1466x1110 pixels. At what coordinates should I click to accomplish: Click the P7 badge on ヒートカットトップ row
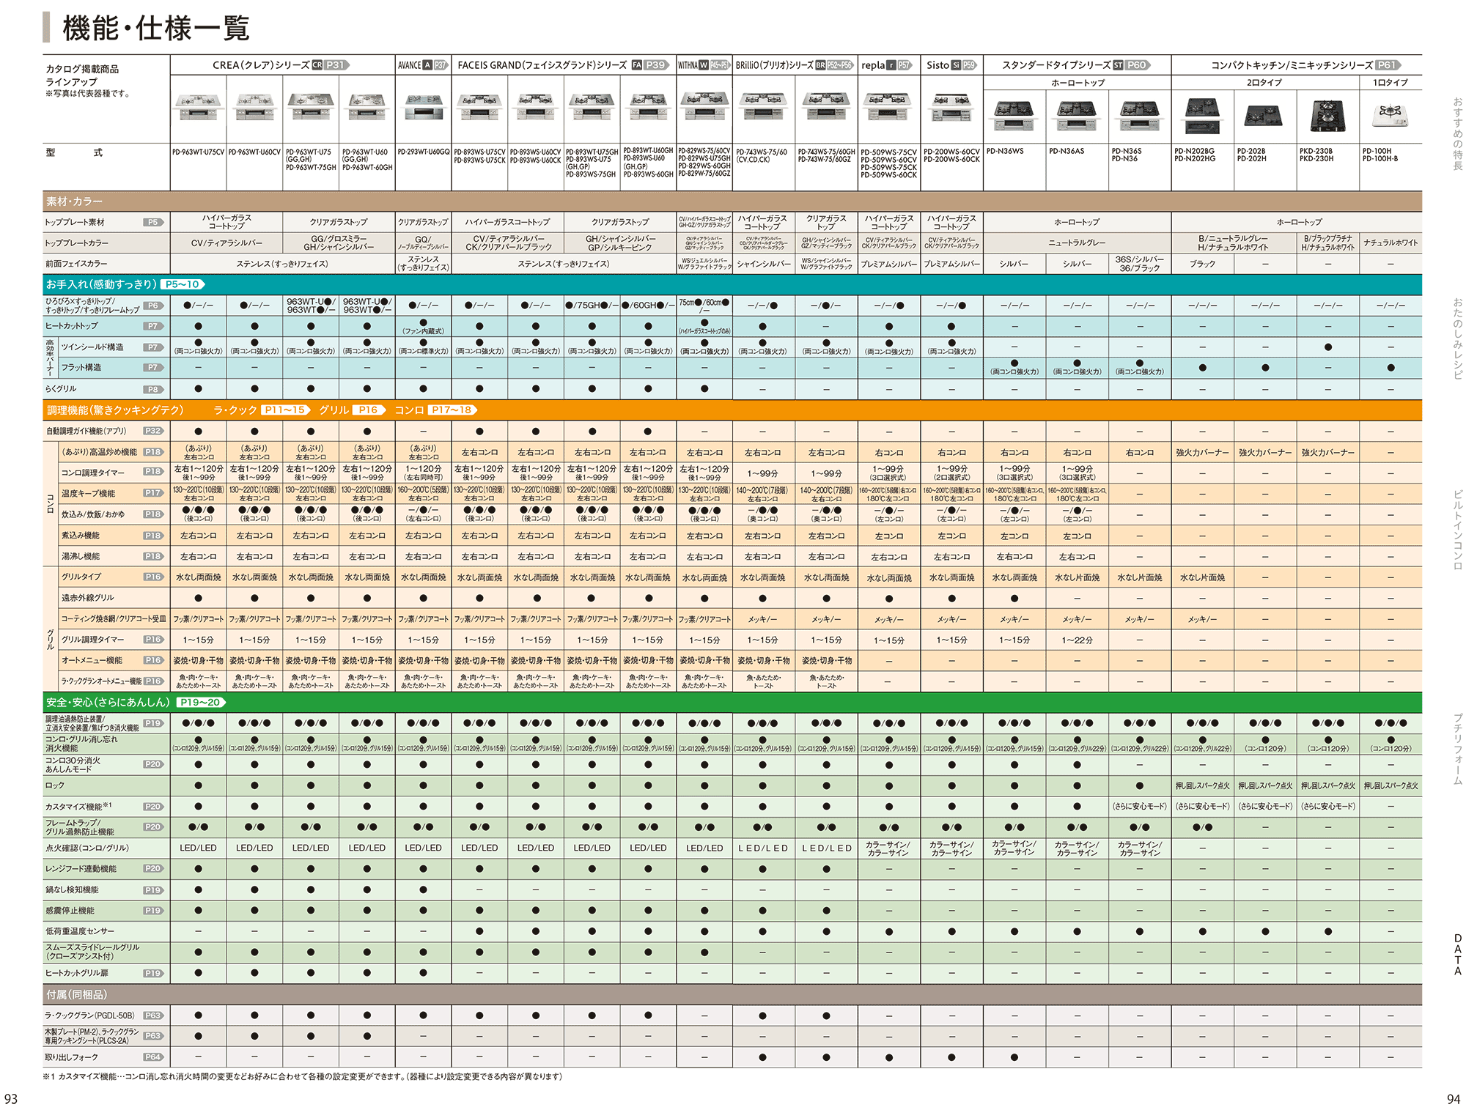pyautogui.click(x=153, y=326)
